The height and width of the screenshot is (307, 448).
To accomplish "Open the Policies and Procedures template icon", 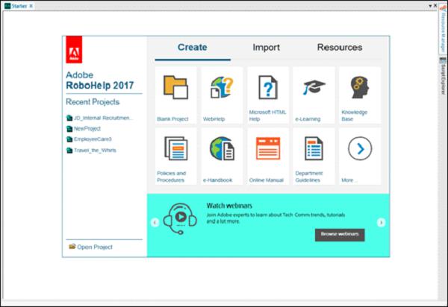I will point(175,148).
